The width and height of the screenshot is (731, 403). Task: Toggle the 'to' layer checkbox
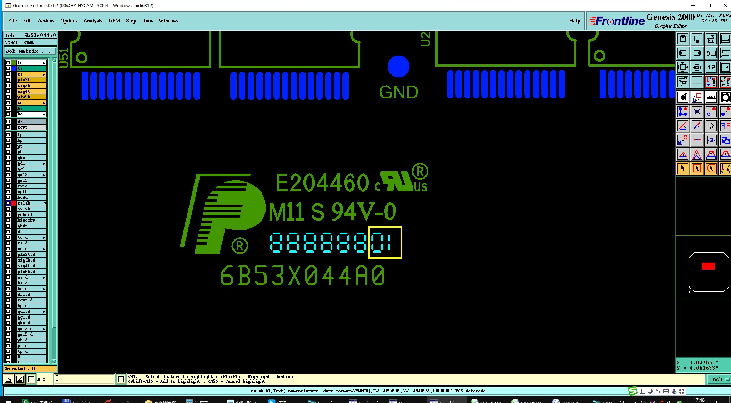click(x=8, y=63)
